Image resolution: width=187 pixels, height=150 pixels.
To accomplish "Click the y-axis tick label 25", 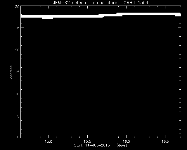I will pyautogui.click(x=17, y=28).
